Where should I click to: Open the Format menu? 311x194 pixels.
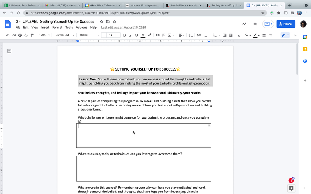pos(57,28)
